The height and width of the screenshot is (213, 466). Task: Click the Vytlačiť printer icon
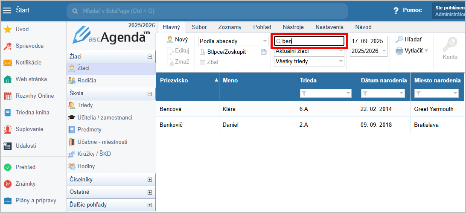pyautogui.click(x=399, y=50)
